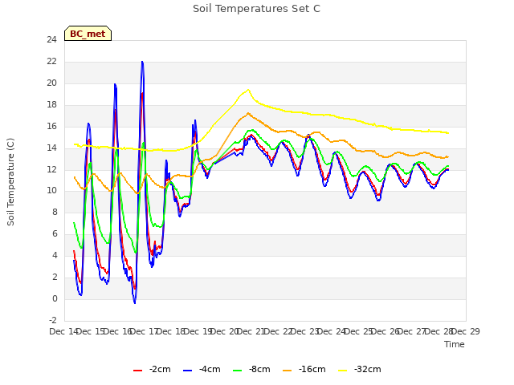Click the red -2cm legend color marker

coord(137,371)
